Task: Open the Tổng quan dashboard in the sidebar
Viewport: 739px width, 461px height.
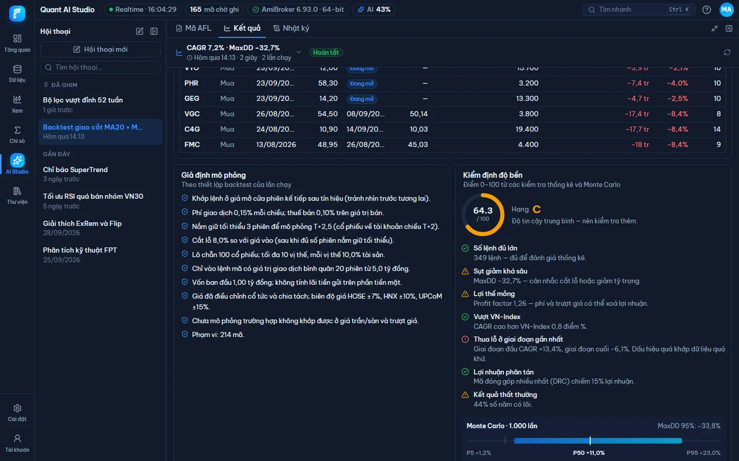Action: tap(17, 43)
